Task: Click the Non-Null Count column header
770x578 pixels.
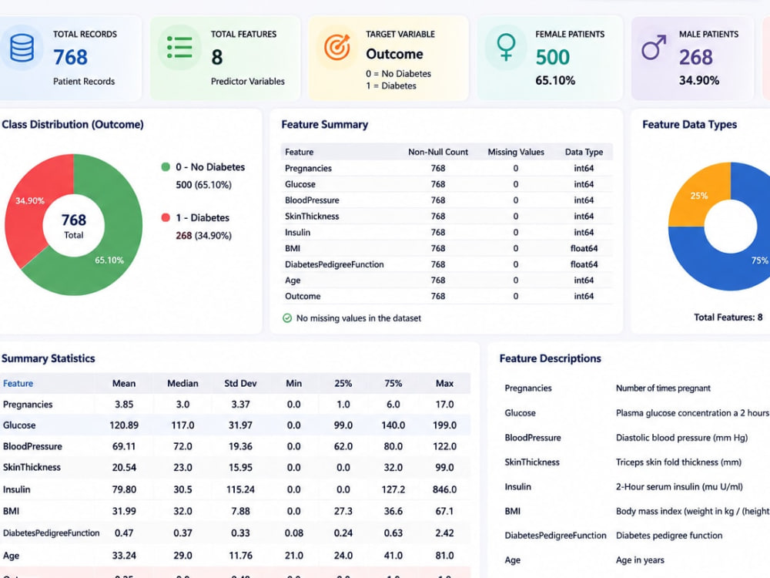Action: tap(438, 152)
